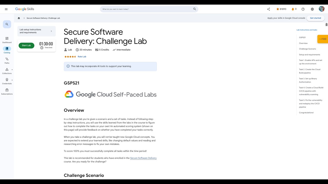Viewport: 328px width, 184px height.
Task: Jump to Task 1 Enable APIs
Action: pyautogui.click(x=311, y=62)
